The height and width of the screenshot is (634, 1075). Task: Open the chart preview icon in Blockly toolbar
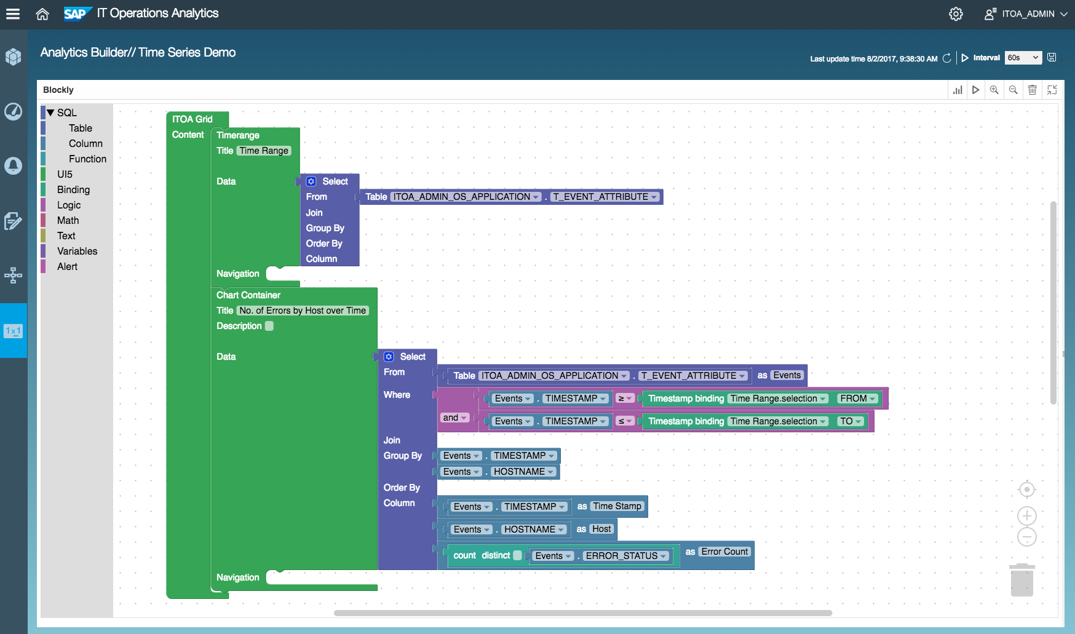958,90
